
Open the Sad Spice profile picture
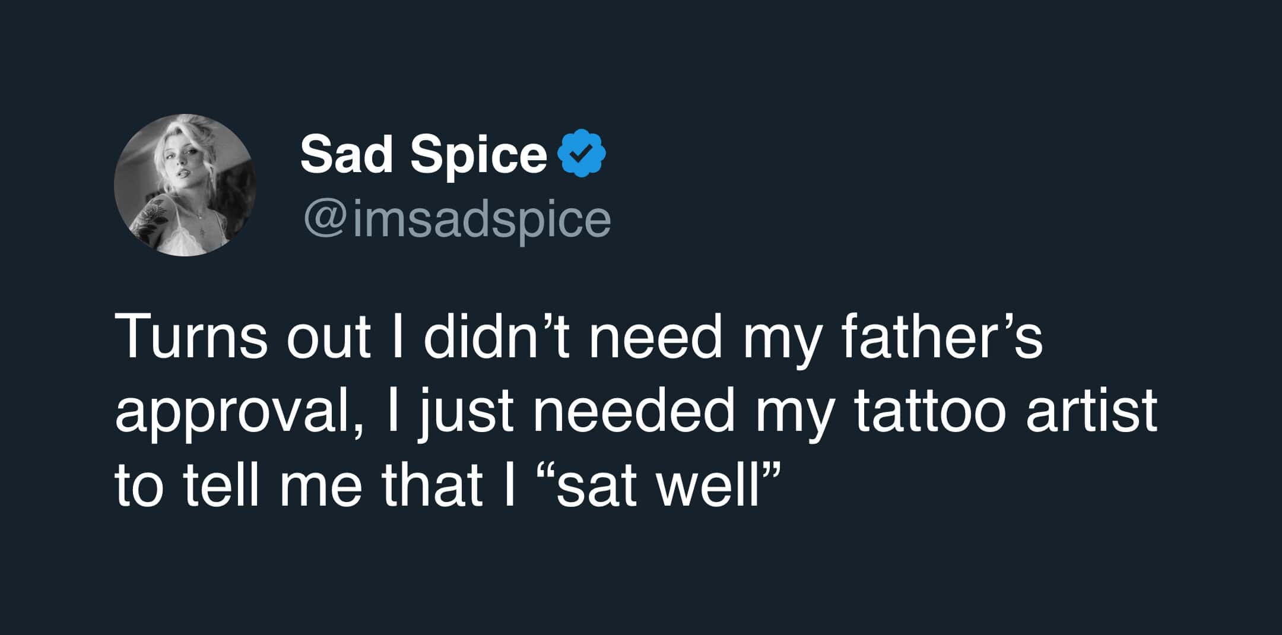[185, 185]
